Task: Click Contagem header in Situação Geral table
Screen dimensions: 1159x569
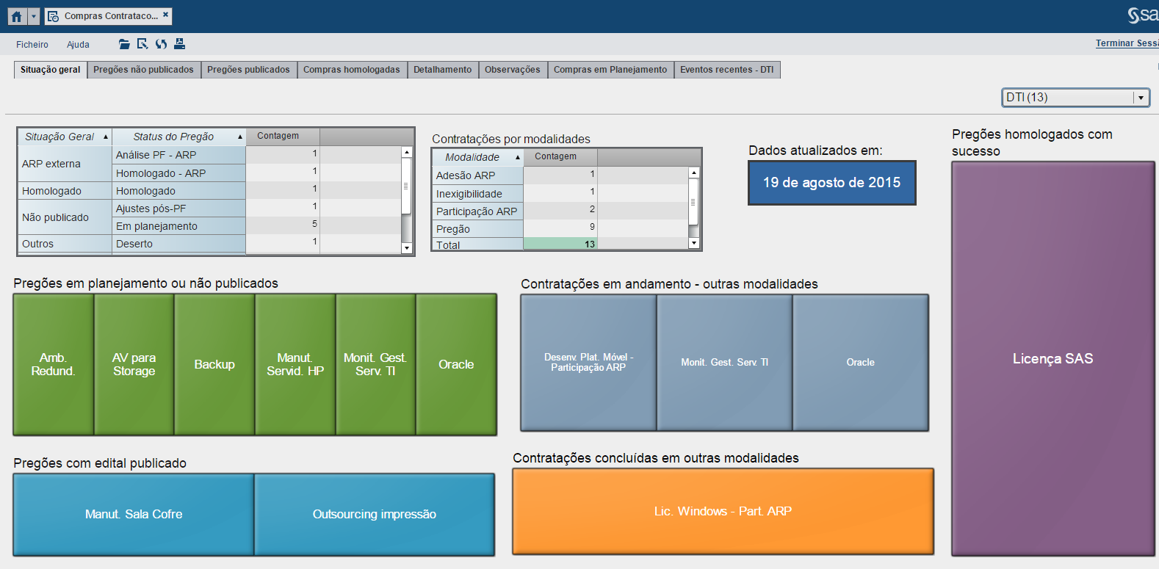Action: (x=283, y=137)
